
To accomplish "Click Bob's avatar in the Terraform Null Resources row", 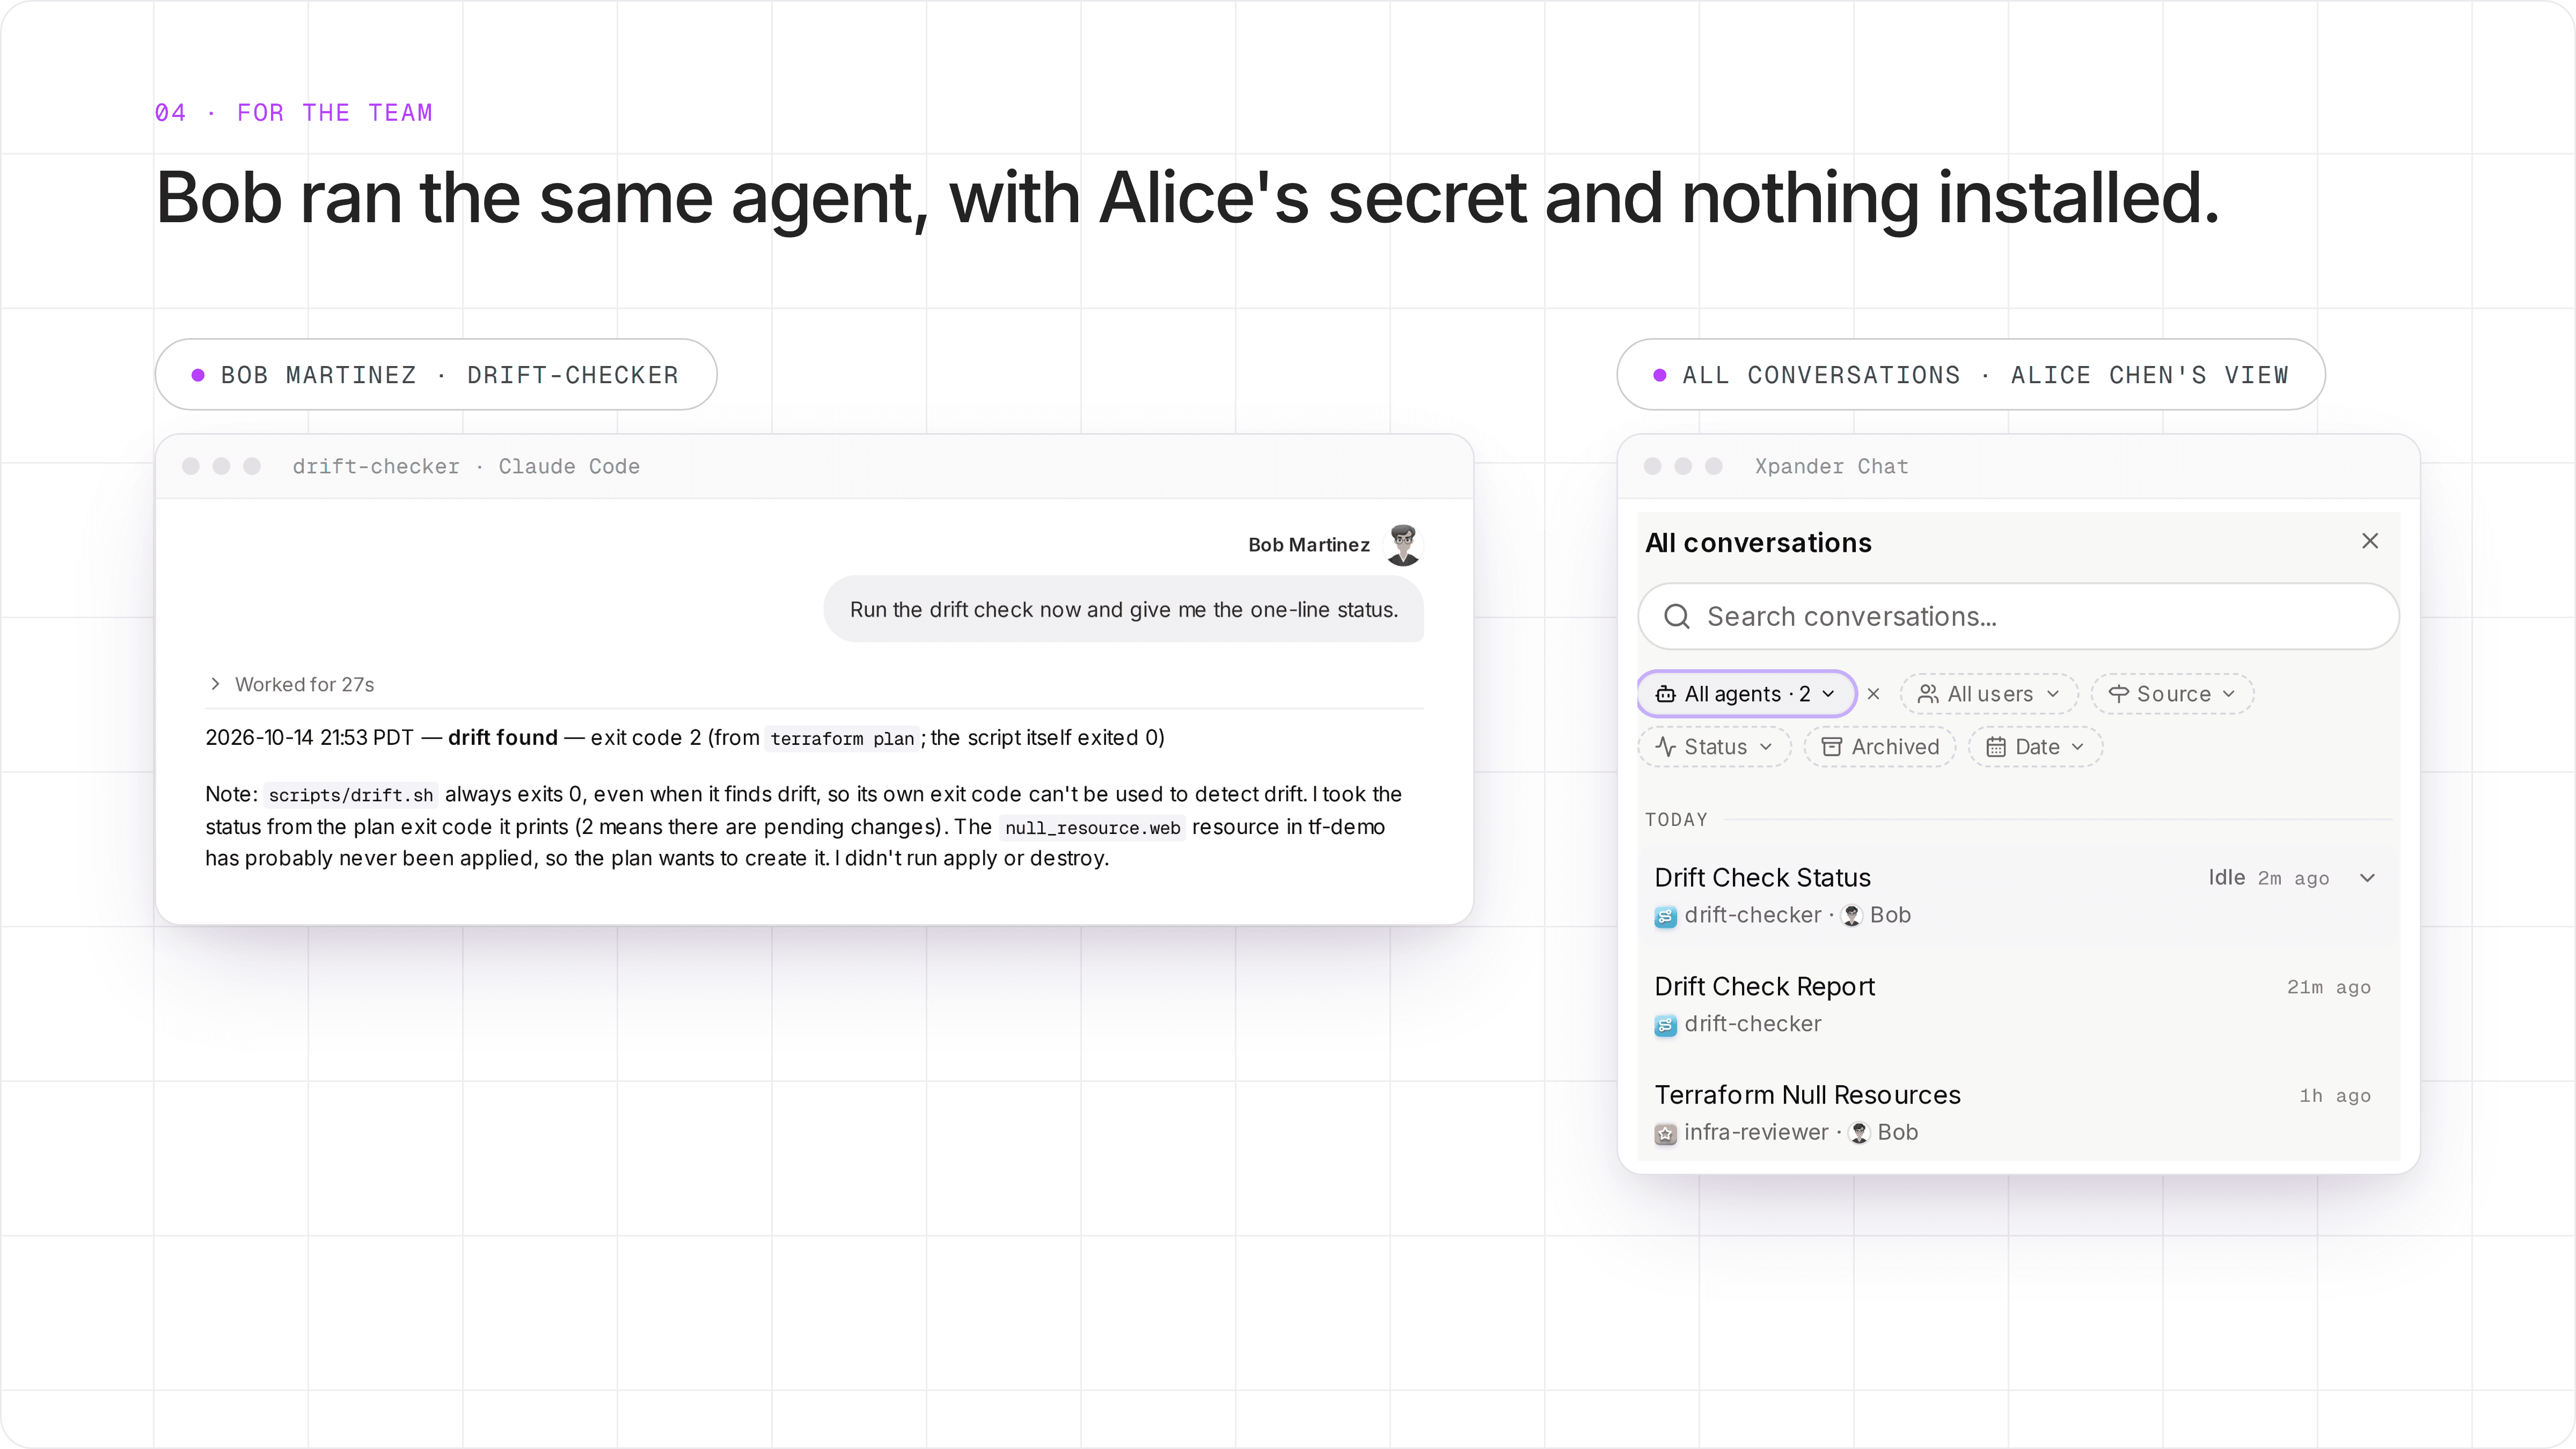I will pyautogui.click(x=1859, y=1132).
